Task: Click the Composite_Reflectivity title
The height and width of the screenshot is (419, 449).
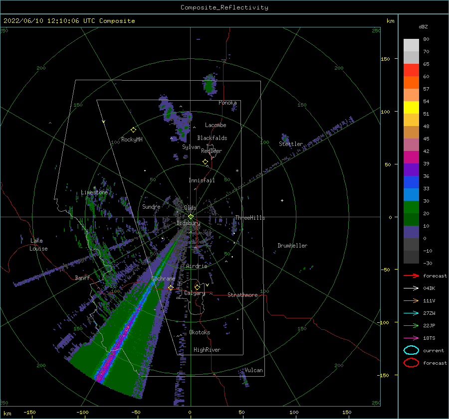Action: pyautogui.click(x=224, y=7)
